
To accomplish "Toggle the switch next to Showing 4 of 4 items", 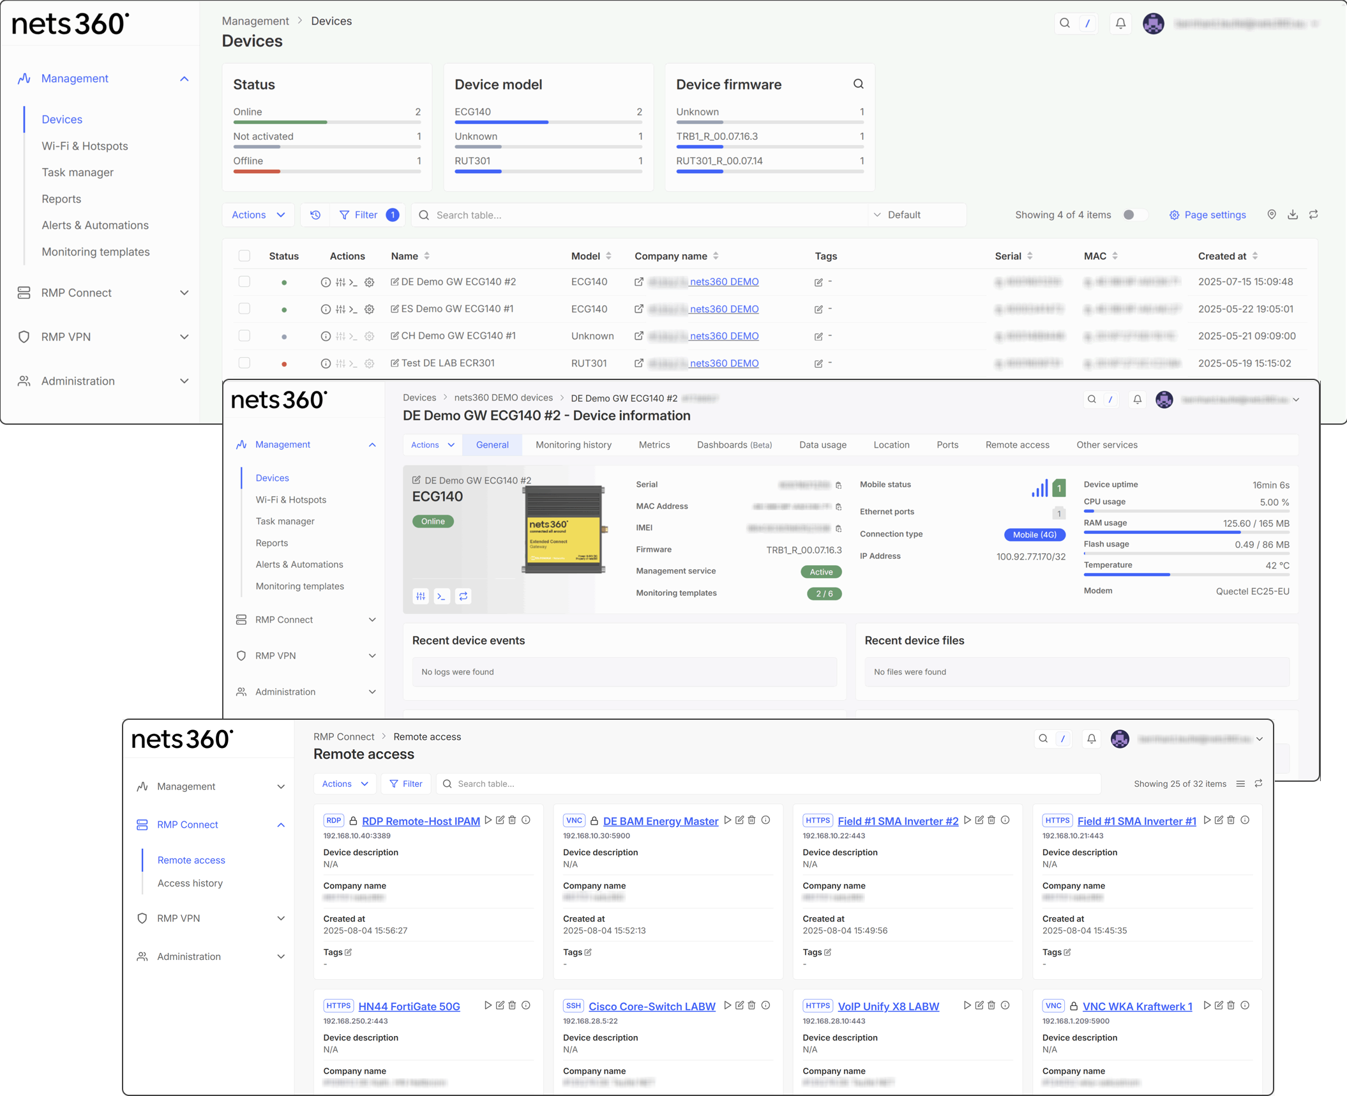I will pos(1134,215).
